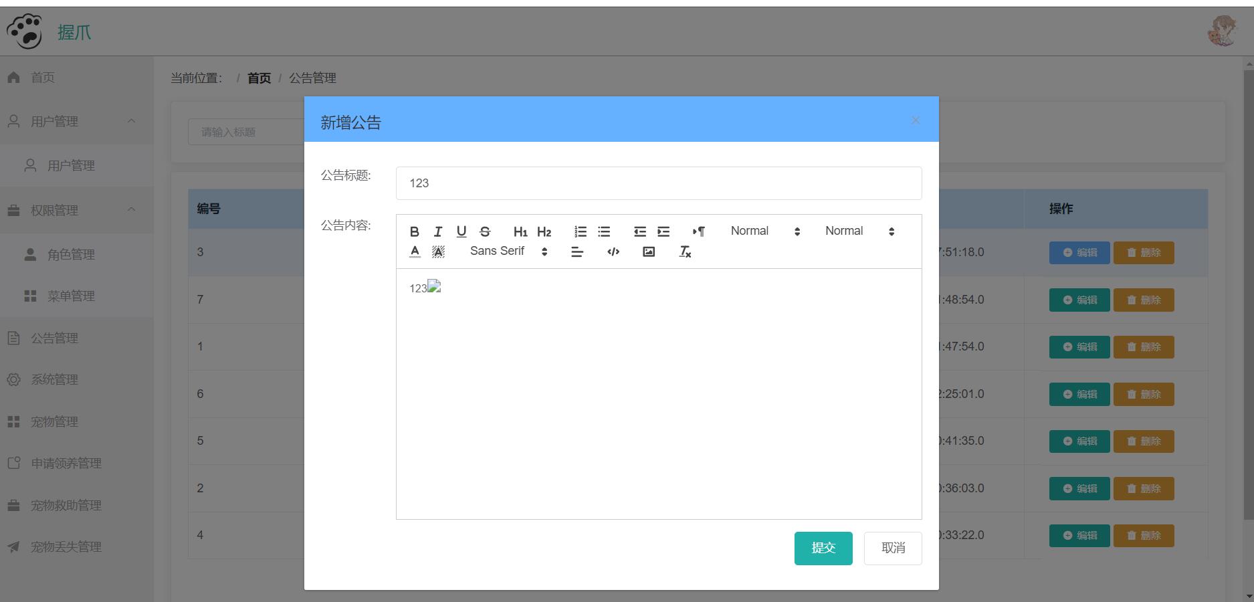Screen dimensions: 1254x602
Task: Collapse the 权限管理 sidebar group
Action: 77,210
